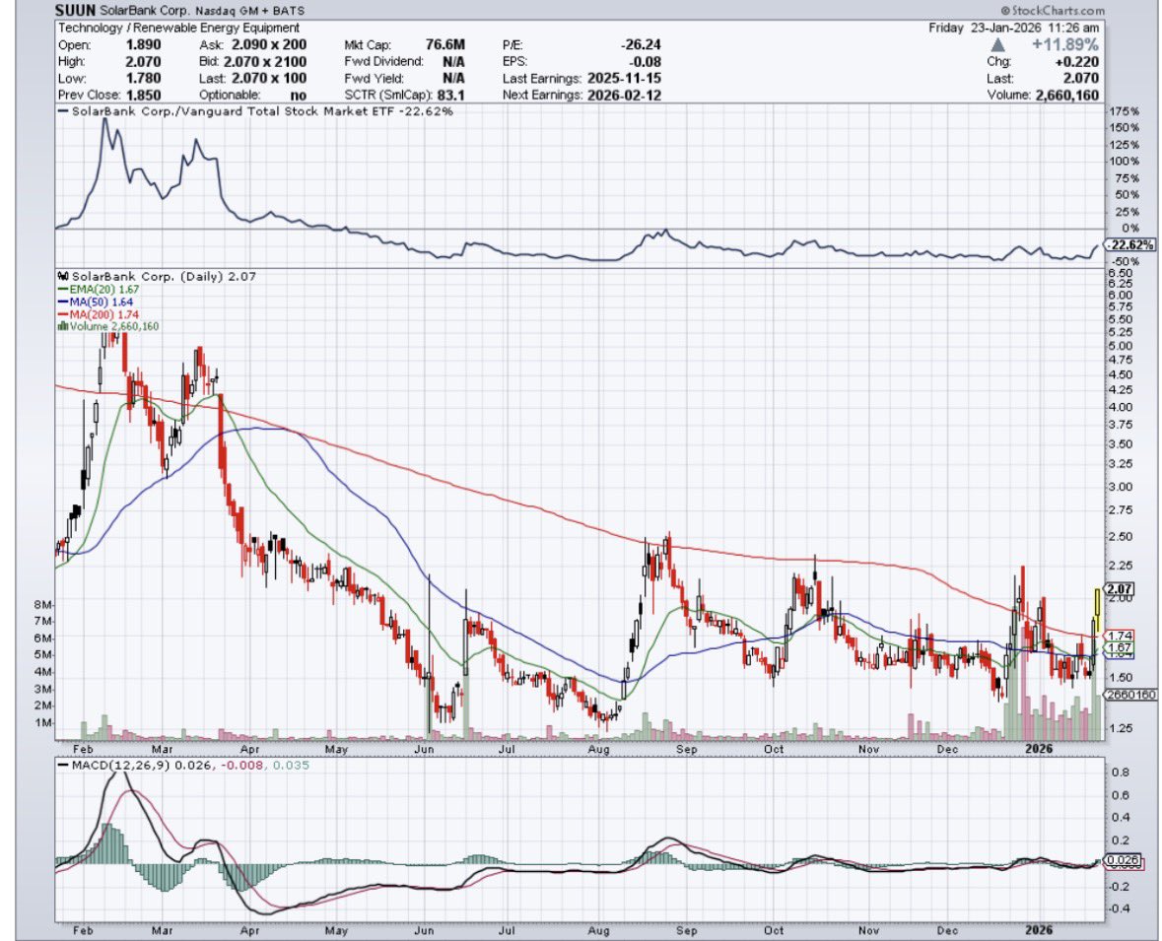
Task: Click the latest yellow candlestick
Action: 1098,612
